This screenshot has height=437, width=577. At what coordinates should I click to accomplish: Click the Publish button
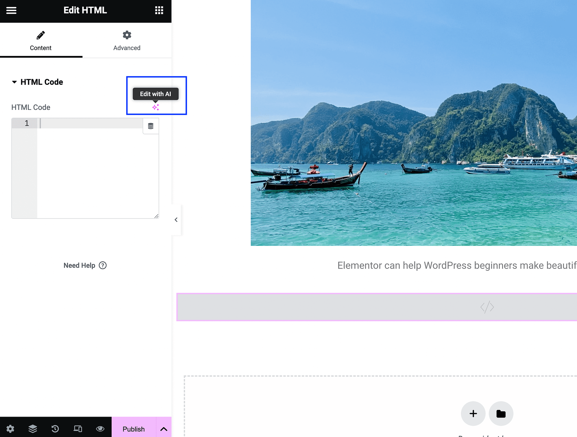pos(133,429)
